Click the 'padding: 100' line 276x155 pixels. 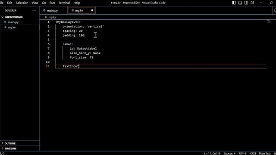click(x=73, y=35)
